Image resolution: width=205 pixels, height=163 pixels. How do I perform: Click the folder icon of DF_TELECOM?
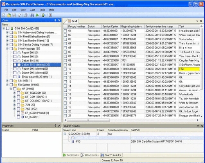pos(23,93)
